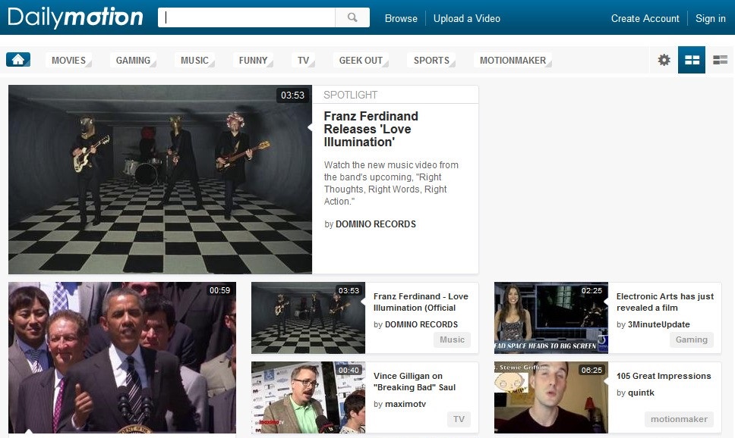Click the Dailymotion logo
Screen dimensions: 735x438
(x=75, y=17)
